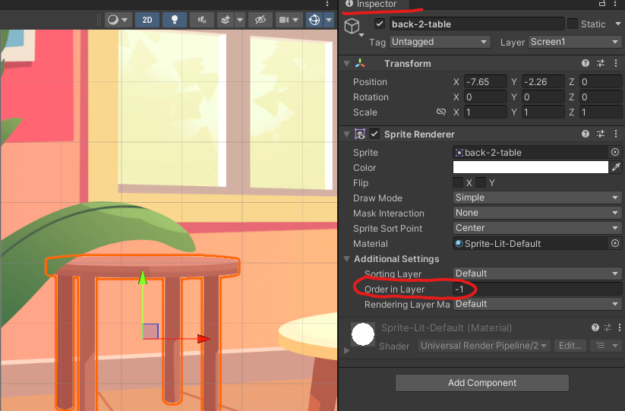Toggle scene lighting with the lightbulb icon
Viewport: 625px width, 411px height.
tap(175, 20)
